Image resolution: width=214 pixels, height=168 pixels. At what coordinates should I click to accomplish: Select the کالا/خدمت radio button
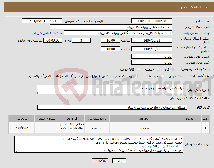point(138,69)
